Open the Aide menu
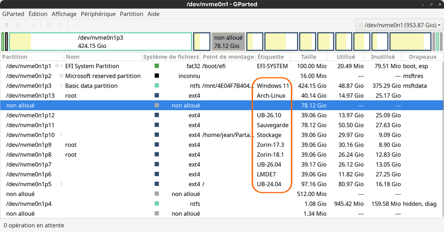This screenshot has height=232, width=444. [154, 14]
